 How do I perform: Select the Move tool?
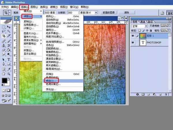pos(9,27)
